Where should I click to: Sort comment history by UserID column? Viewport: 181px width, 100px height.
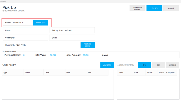[x=152, y=73]
